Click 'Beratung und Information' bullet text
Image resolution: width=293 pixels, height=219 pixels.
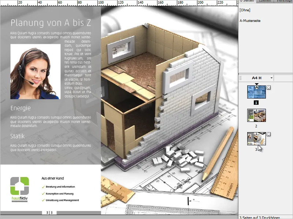tap(60, 187)
